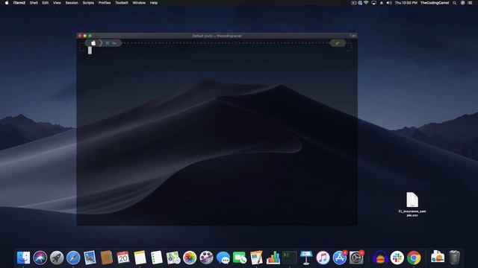
Task: Click the AirPlay display icon in menu bar
Action: point(373,3)
